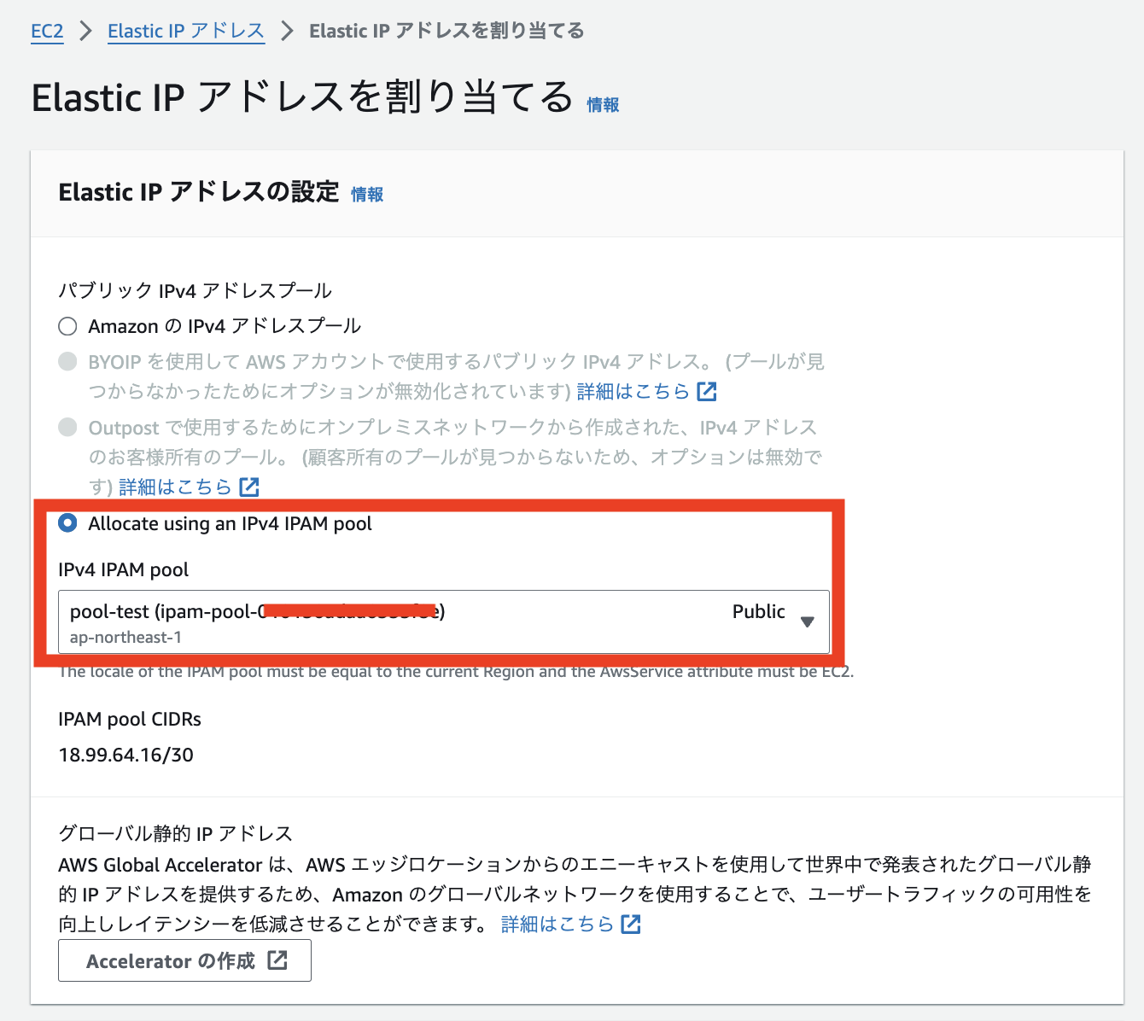1144x1021 pixels.
Task: Click the external link icon after グローバル静的 IP 詳細はこちら
Action: click(631, 924)
